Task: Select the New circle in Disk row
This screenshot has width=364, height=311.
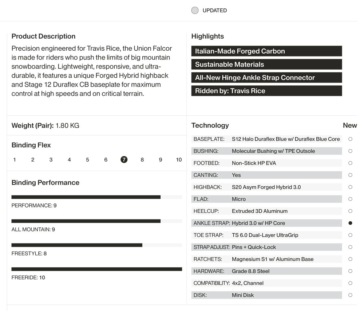Action: pos(350,295)
